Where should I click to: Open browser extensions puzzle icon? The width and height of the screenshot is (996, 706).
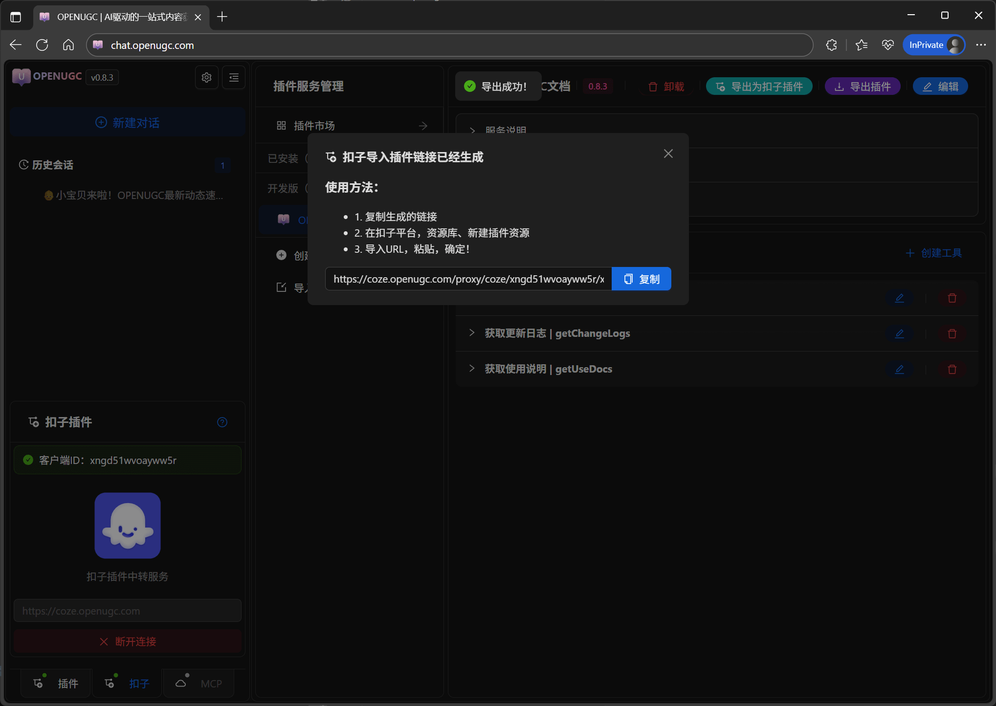pos(831,45)
